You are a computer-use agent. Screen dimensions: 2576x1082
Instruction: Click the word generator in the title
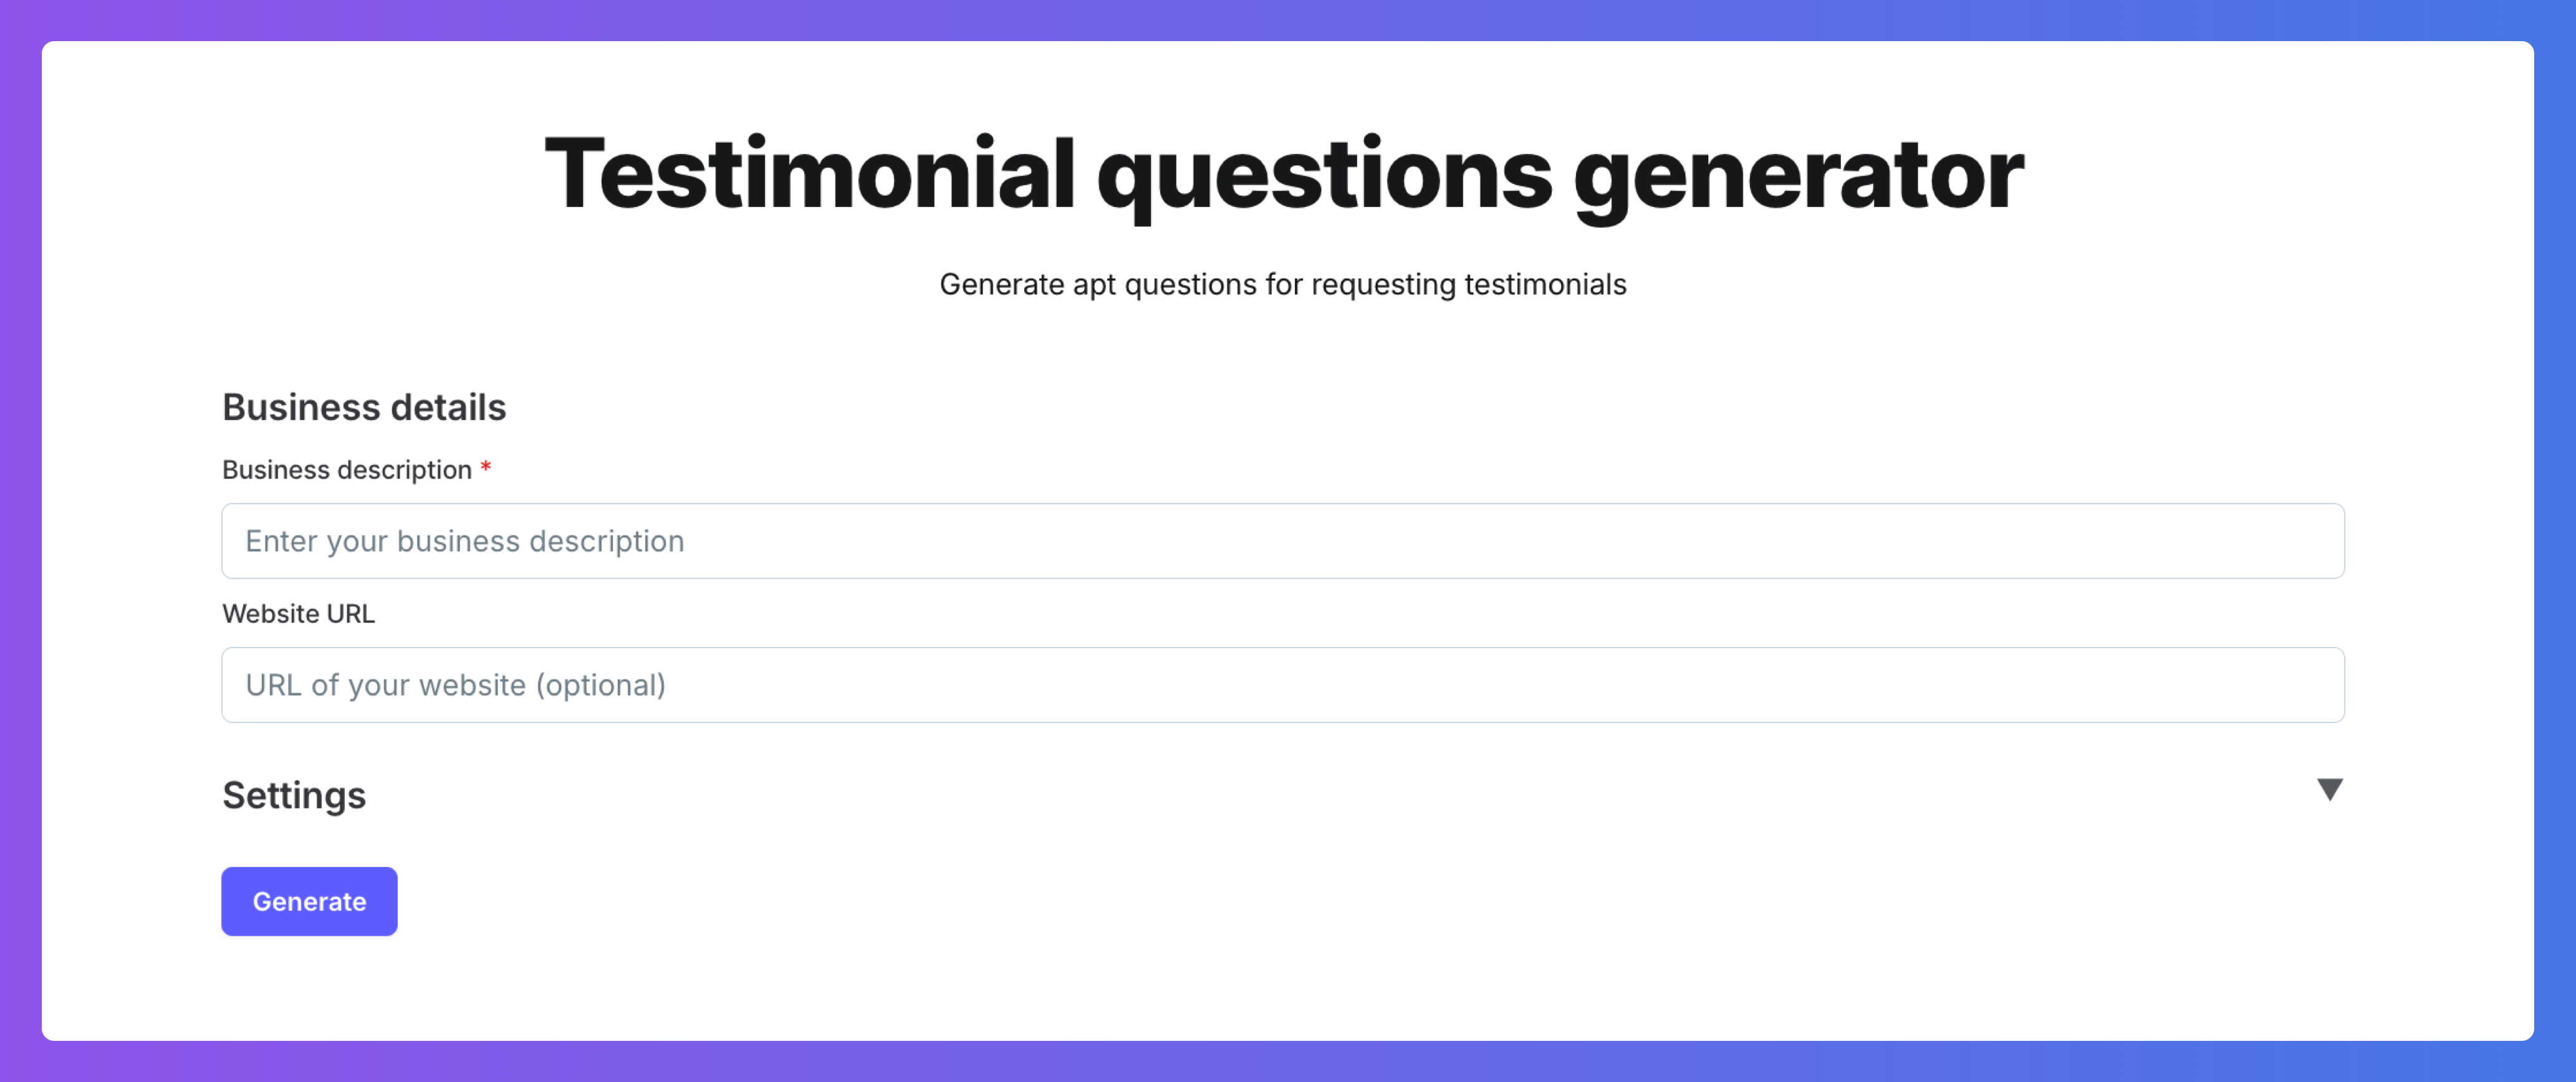tap(1798, 176)
